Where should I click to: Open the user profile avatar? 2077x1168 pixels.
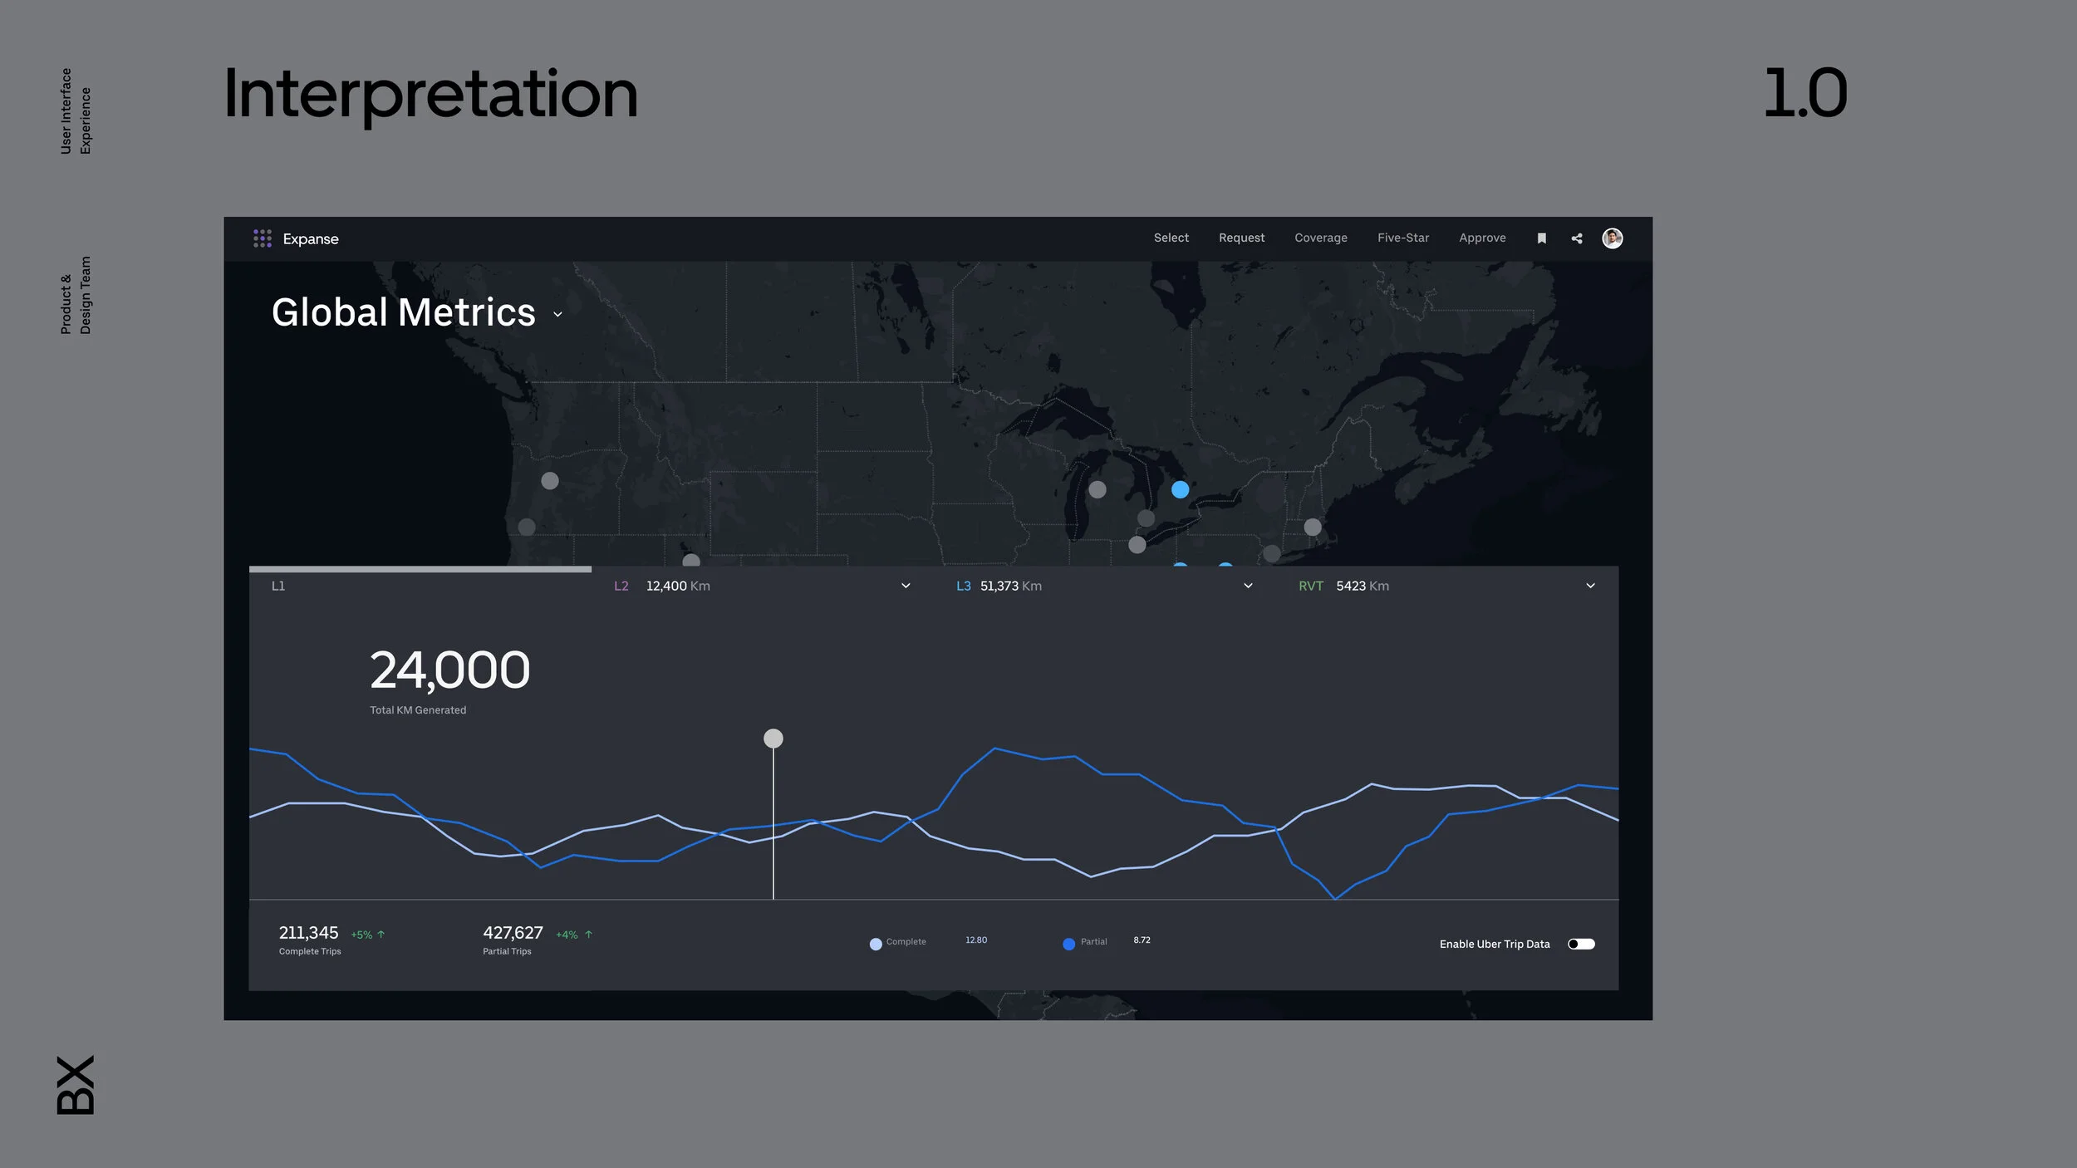(x=1612, y=238)
